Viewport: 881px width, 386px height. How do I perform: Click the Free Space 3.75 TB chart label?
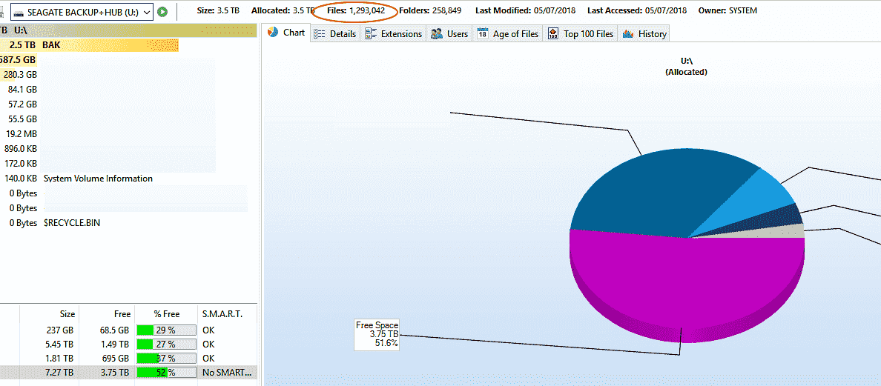pyautogui.click(x=377, y=334)
